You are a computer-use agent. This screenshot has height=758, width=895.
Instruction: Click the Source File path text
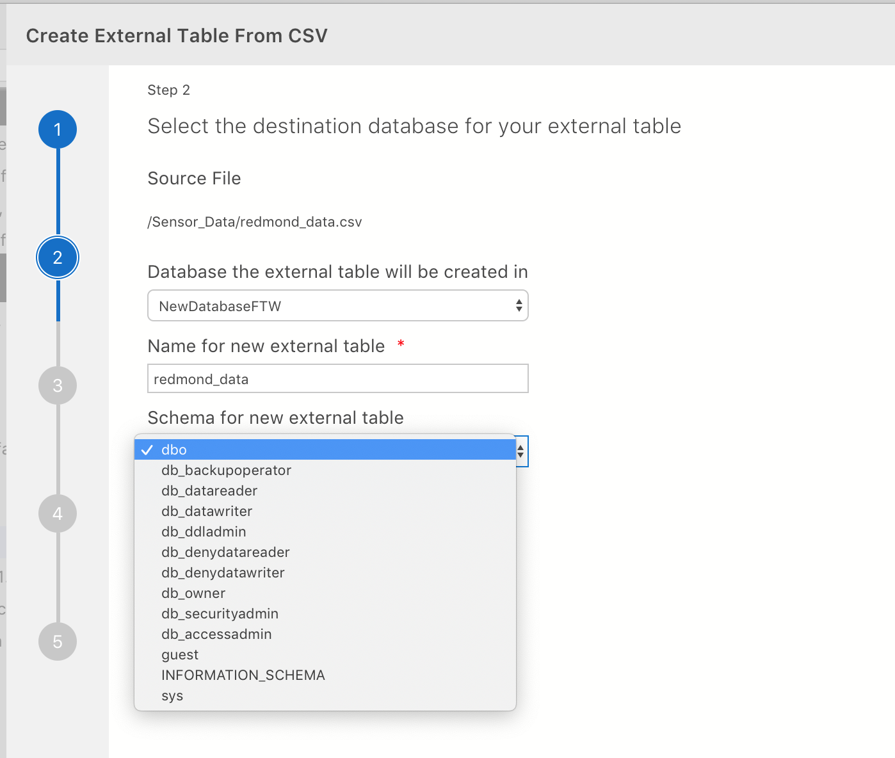click(254, 222)
